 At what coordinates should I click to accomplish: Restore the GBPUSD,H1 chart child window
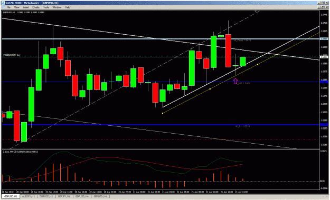(323, 7)
